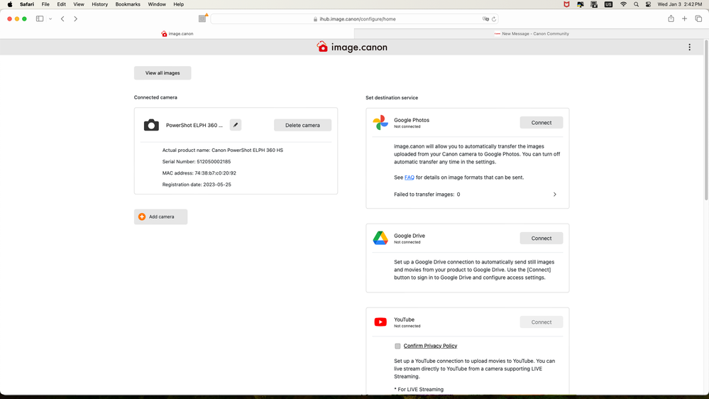Connect the Google Photos service

click(541, 123)
